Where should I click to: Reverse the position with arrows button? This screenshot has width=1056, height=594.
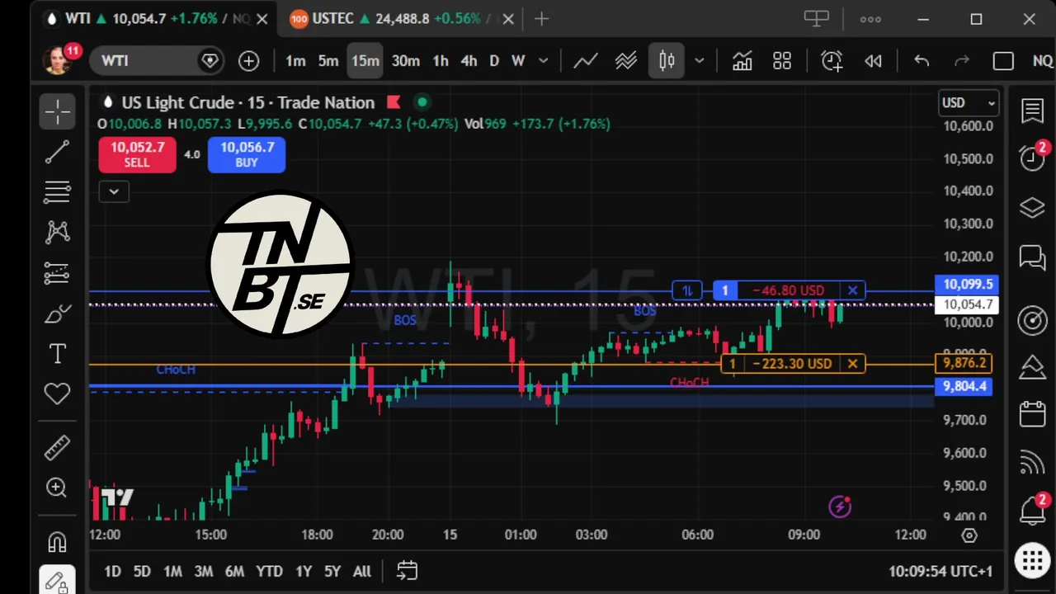[686, 290]
